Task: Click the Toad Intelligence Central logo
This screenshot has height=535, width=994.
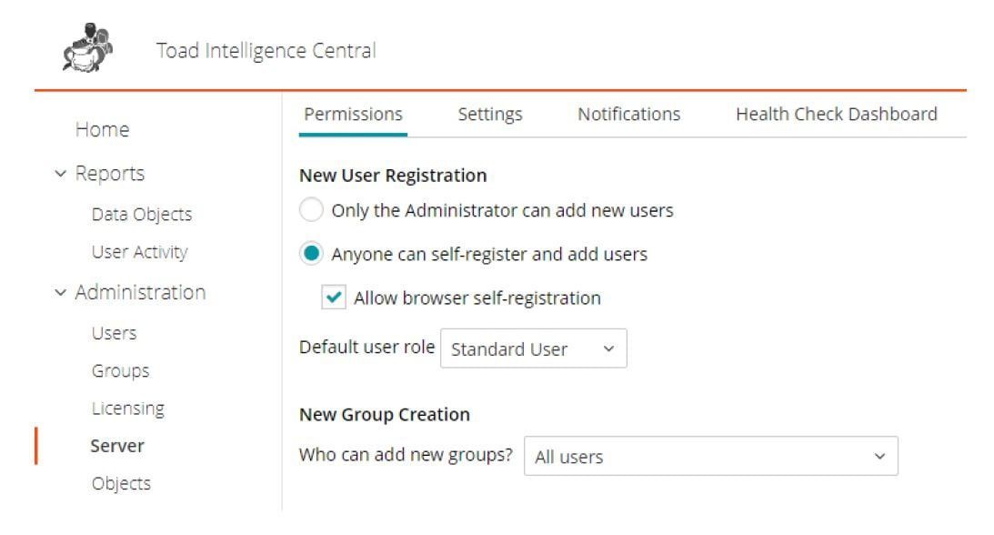Action: pyautogui.click(x=87, y=48)
